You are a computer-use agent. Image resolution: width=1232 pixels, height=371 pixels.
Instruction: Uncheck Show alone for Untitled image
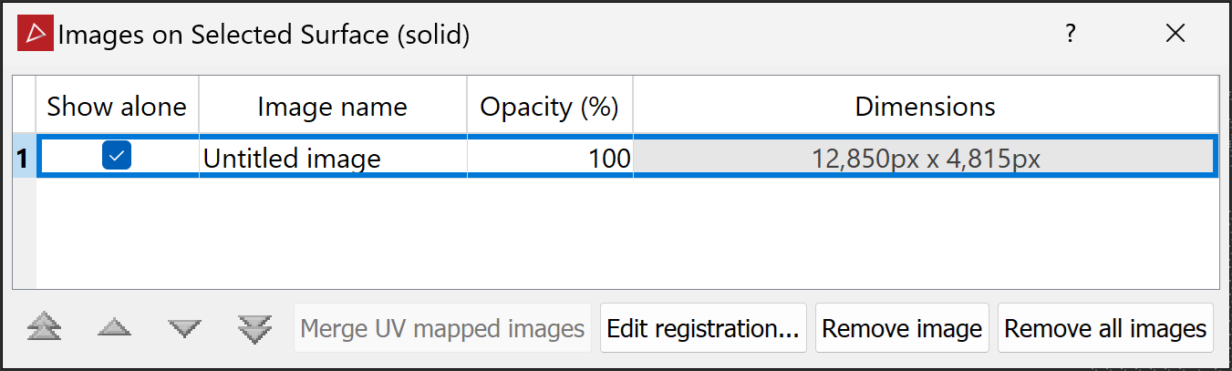click(117, 157)
